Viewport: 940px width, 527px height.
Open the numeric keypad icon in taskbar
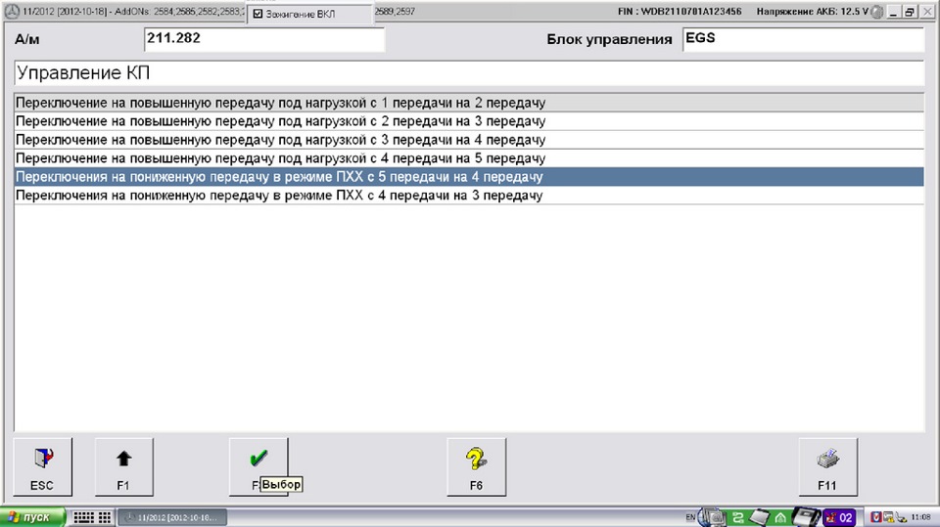(105, 517)
